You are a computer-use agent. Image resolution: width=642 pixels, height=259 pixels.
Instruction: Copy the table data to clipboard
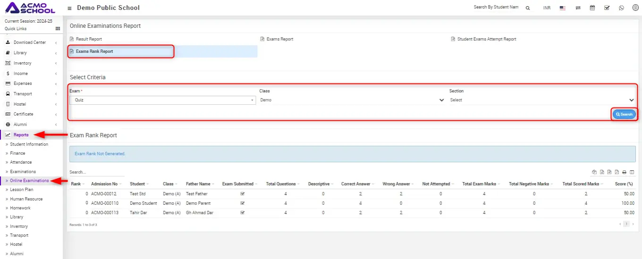[x=594, y=172]
